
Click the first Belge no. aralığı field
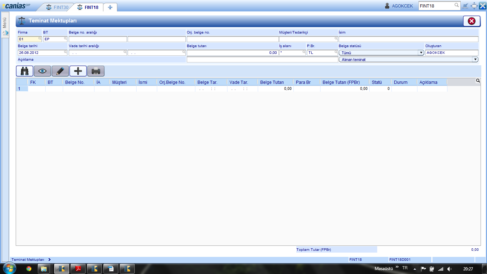click(98, 39)
